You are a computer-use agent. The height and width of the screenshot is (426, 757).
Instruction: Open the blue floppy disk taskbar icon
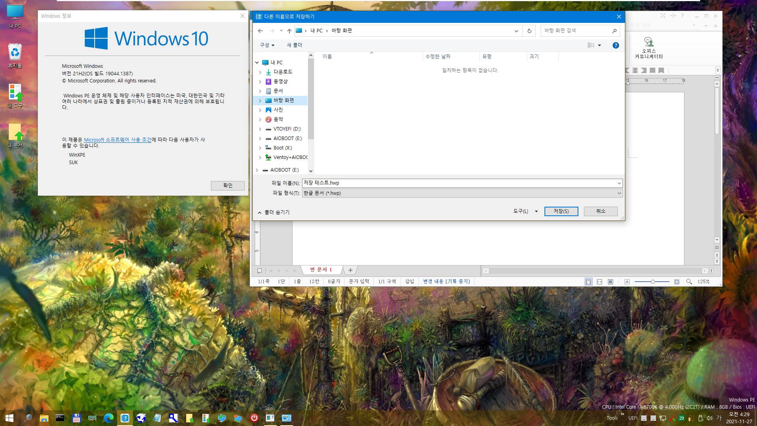(x=76, y=418)
